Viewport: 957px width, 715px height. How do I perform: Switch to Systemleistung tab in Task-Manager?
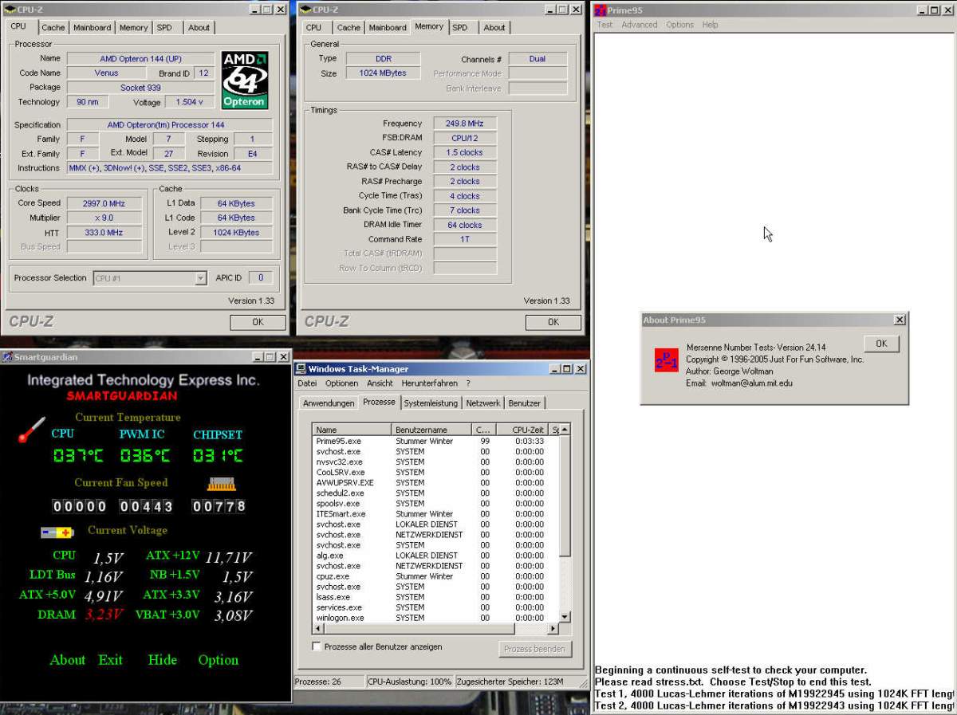click(x=431, y=403)
